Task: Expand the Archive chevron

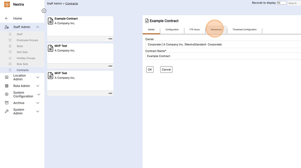Action: 37,103
